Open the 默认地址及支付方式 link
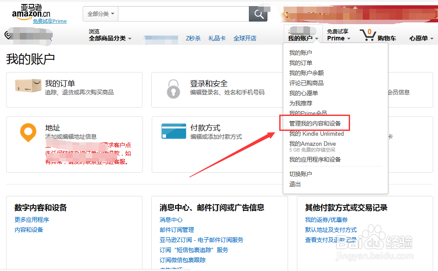Viewport: 438px width, 271px height. click(331, 230)
